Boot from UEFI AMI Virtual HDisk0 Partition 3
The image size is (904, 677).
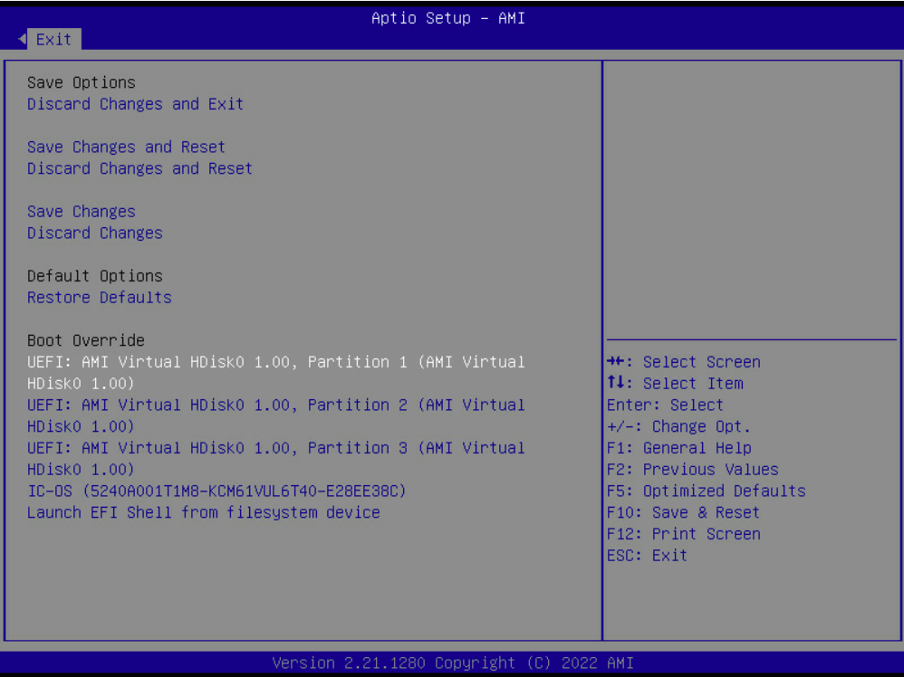(276, 459)
